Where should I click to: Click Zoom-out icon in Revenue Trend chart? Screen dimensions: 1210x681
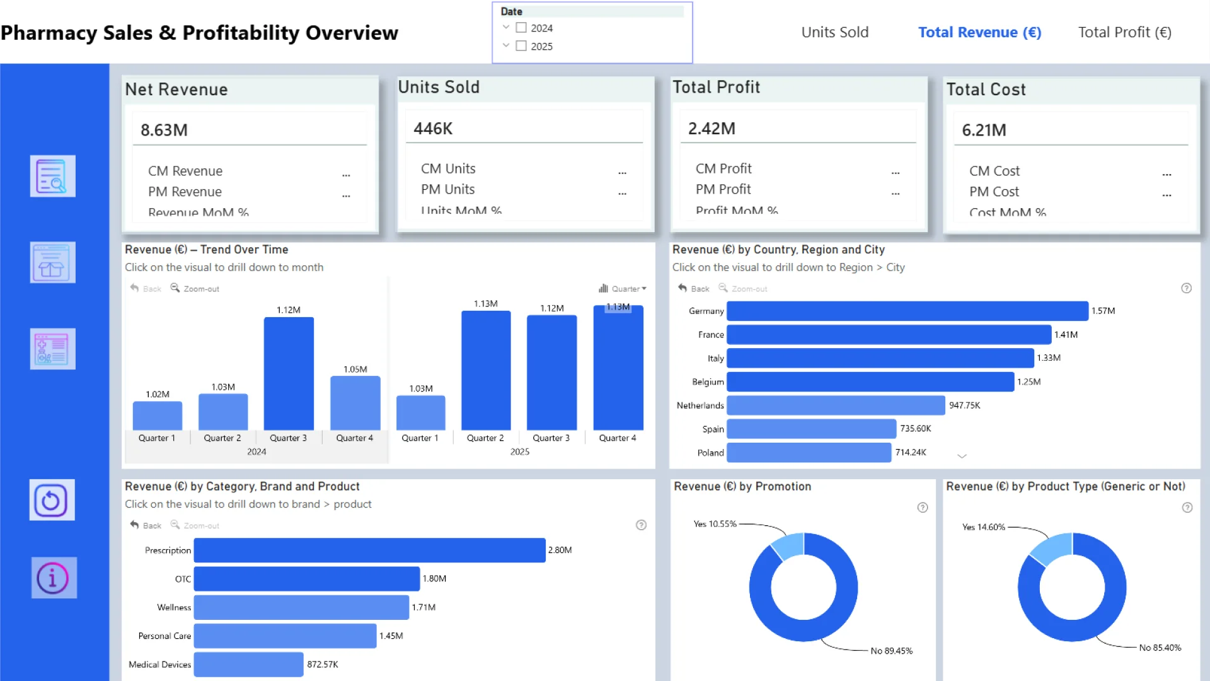195,288
